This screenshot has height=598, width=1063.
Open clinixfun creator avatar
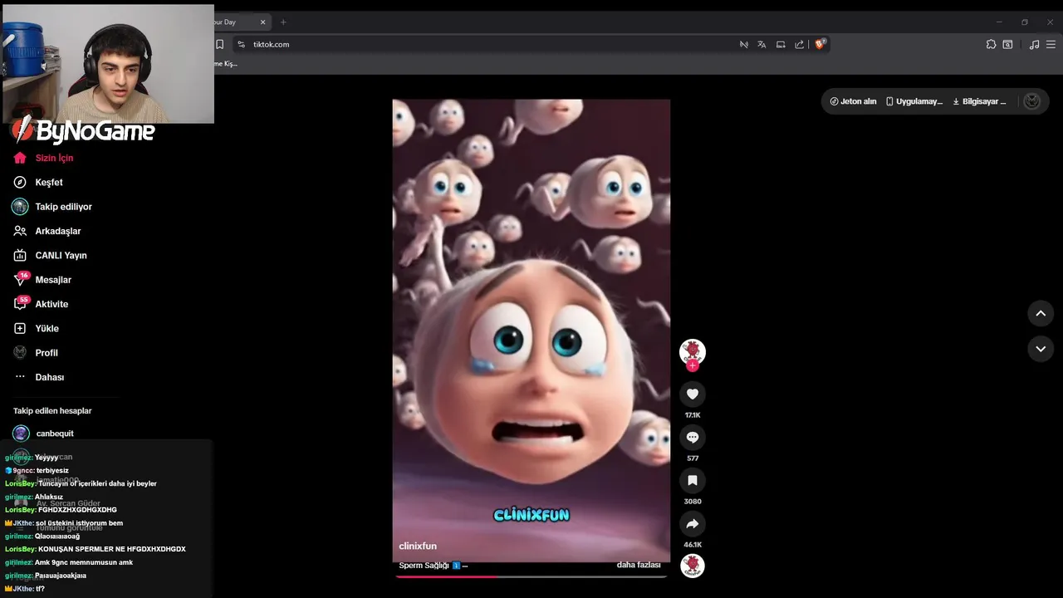[x=693, y=351]
